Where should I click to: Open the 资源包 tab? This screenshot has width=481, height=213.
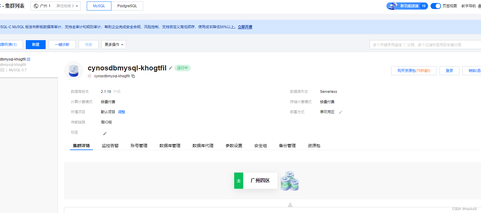[314, 146]
